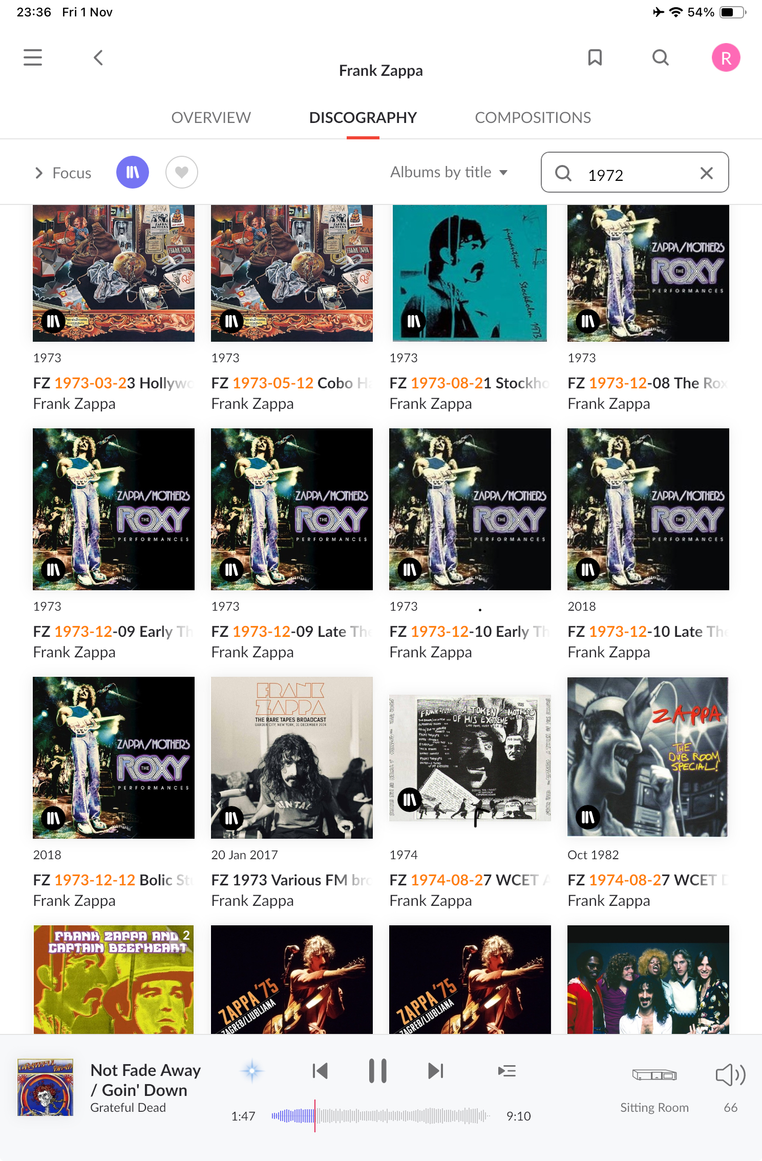
Task: Open the FZ 1973-08-21 Stockholm album title
Action: pyautogui.click(x=470, y=383)
